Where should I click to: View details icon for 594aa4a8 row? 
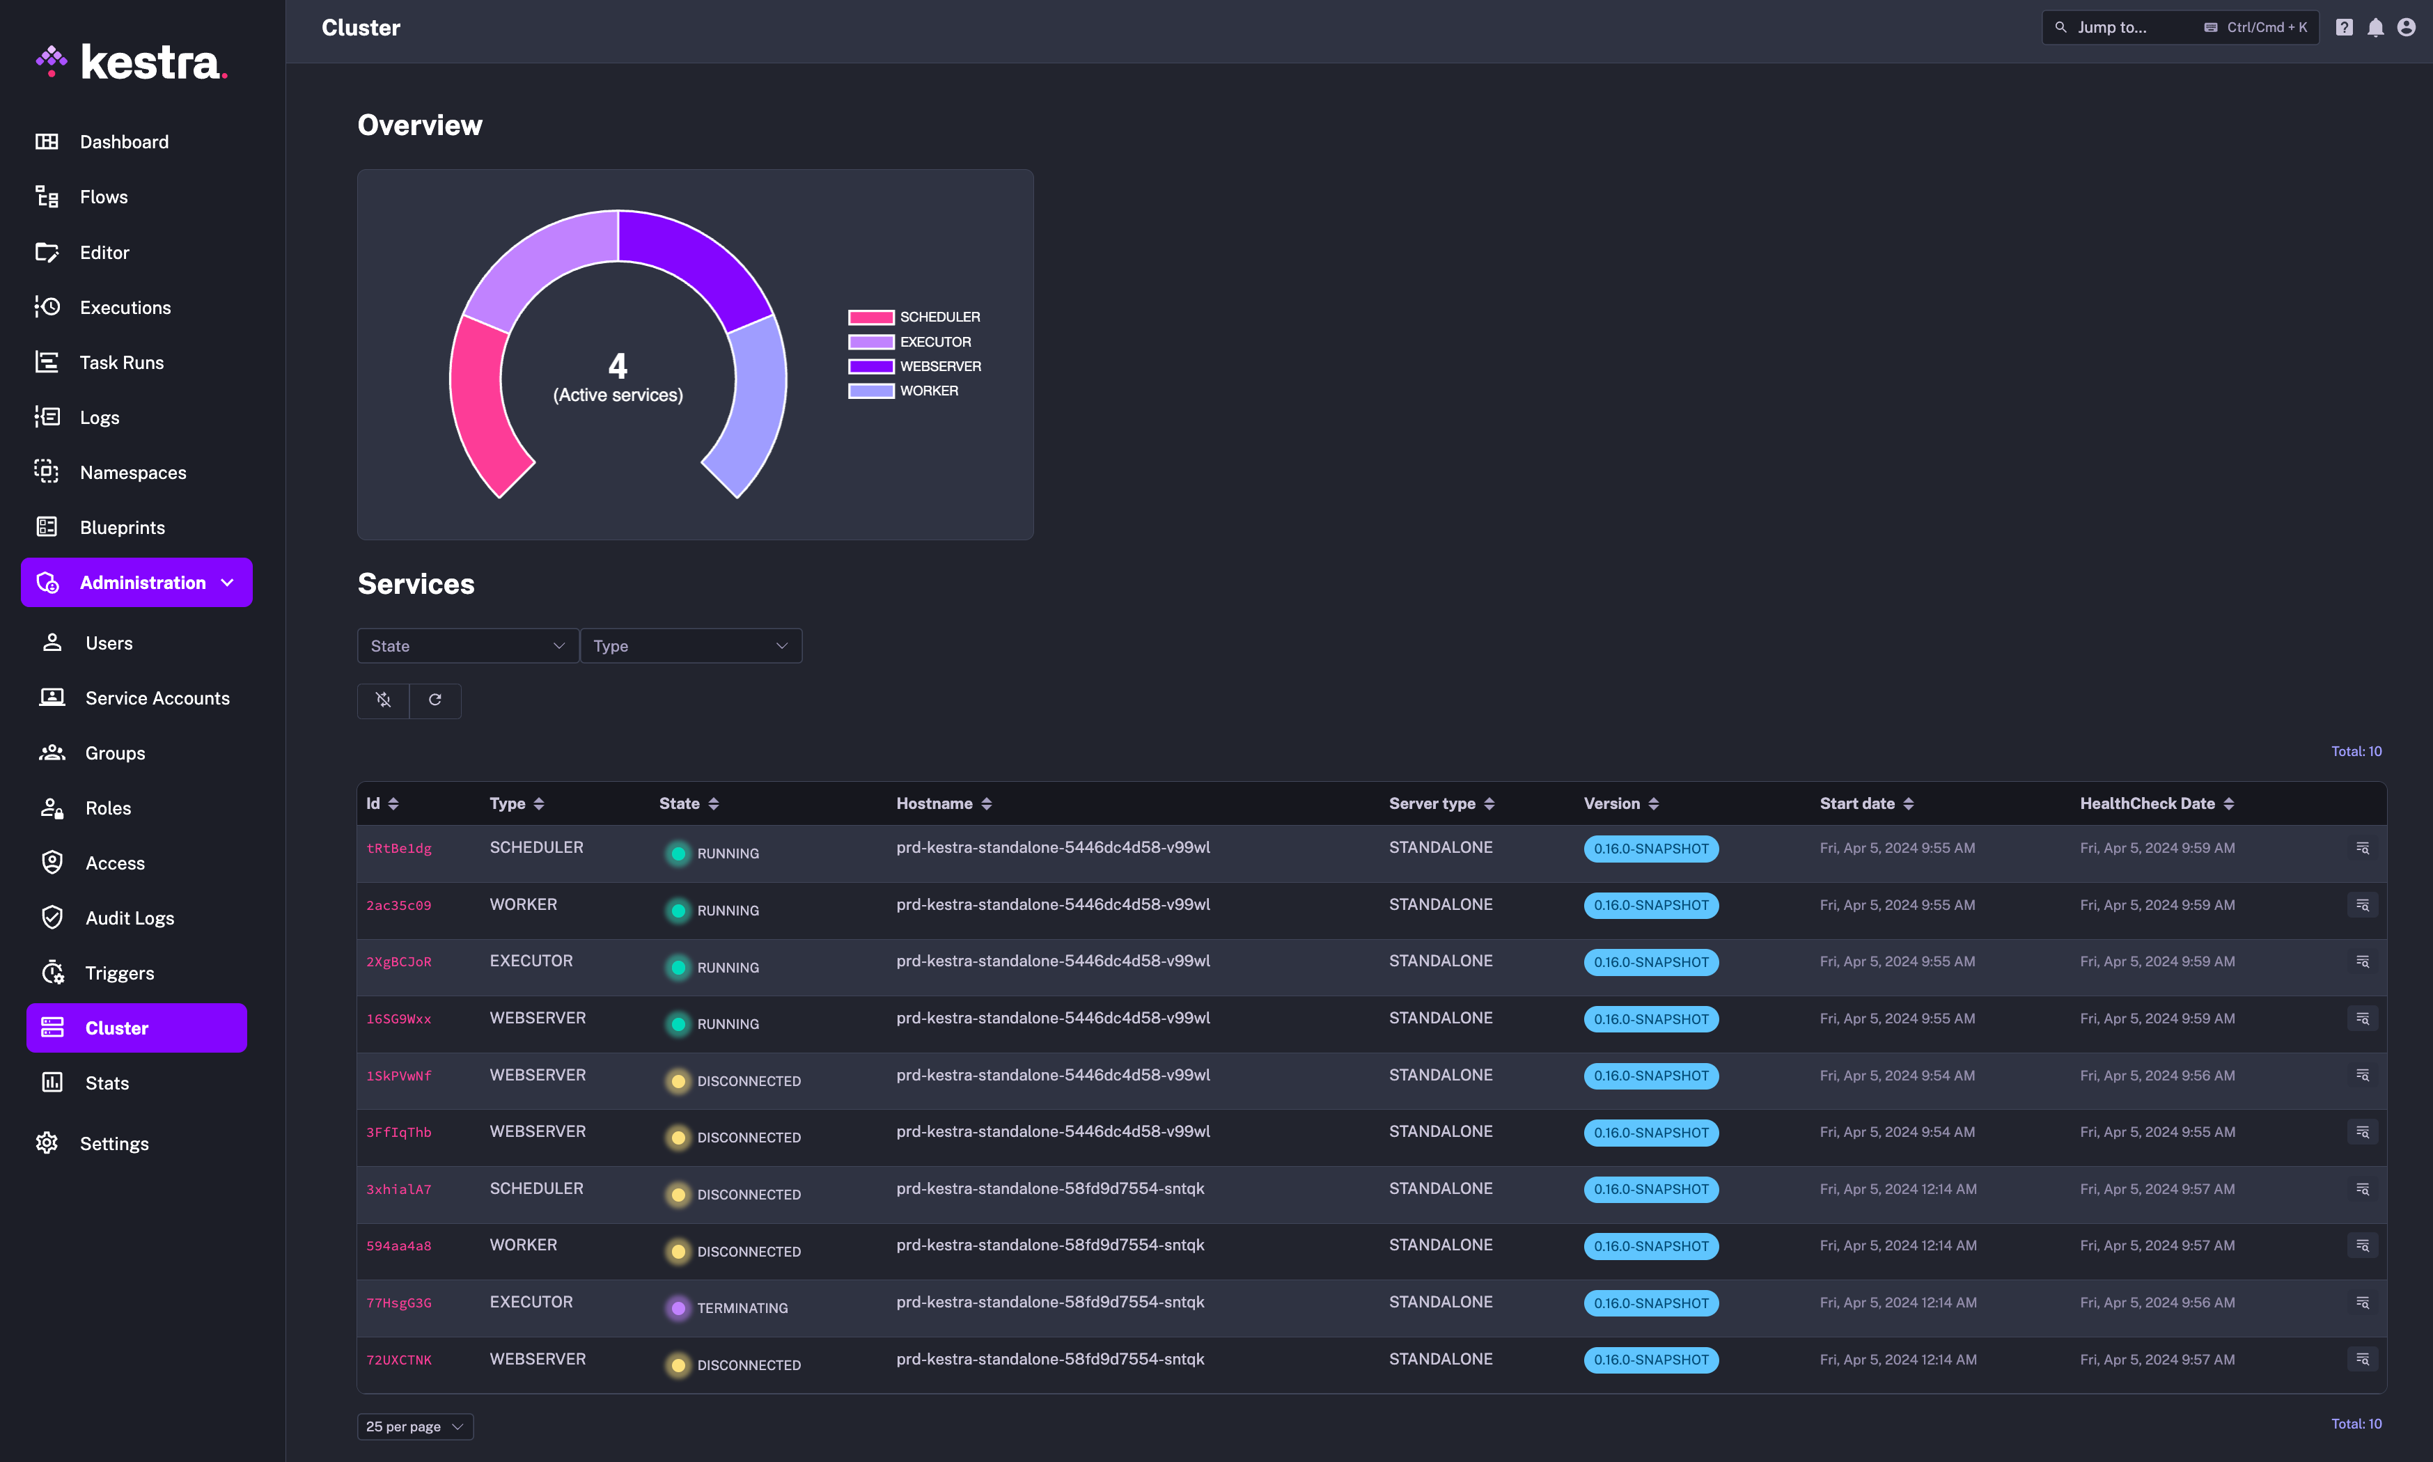[2362, 1245]
